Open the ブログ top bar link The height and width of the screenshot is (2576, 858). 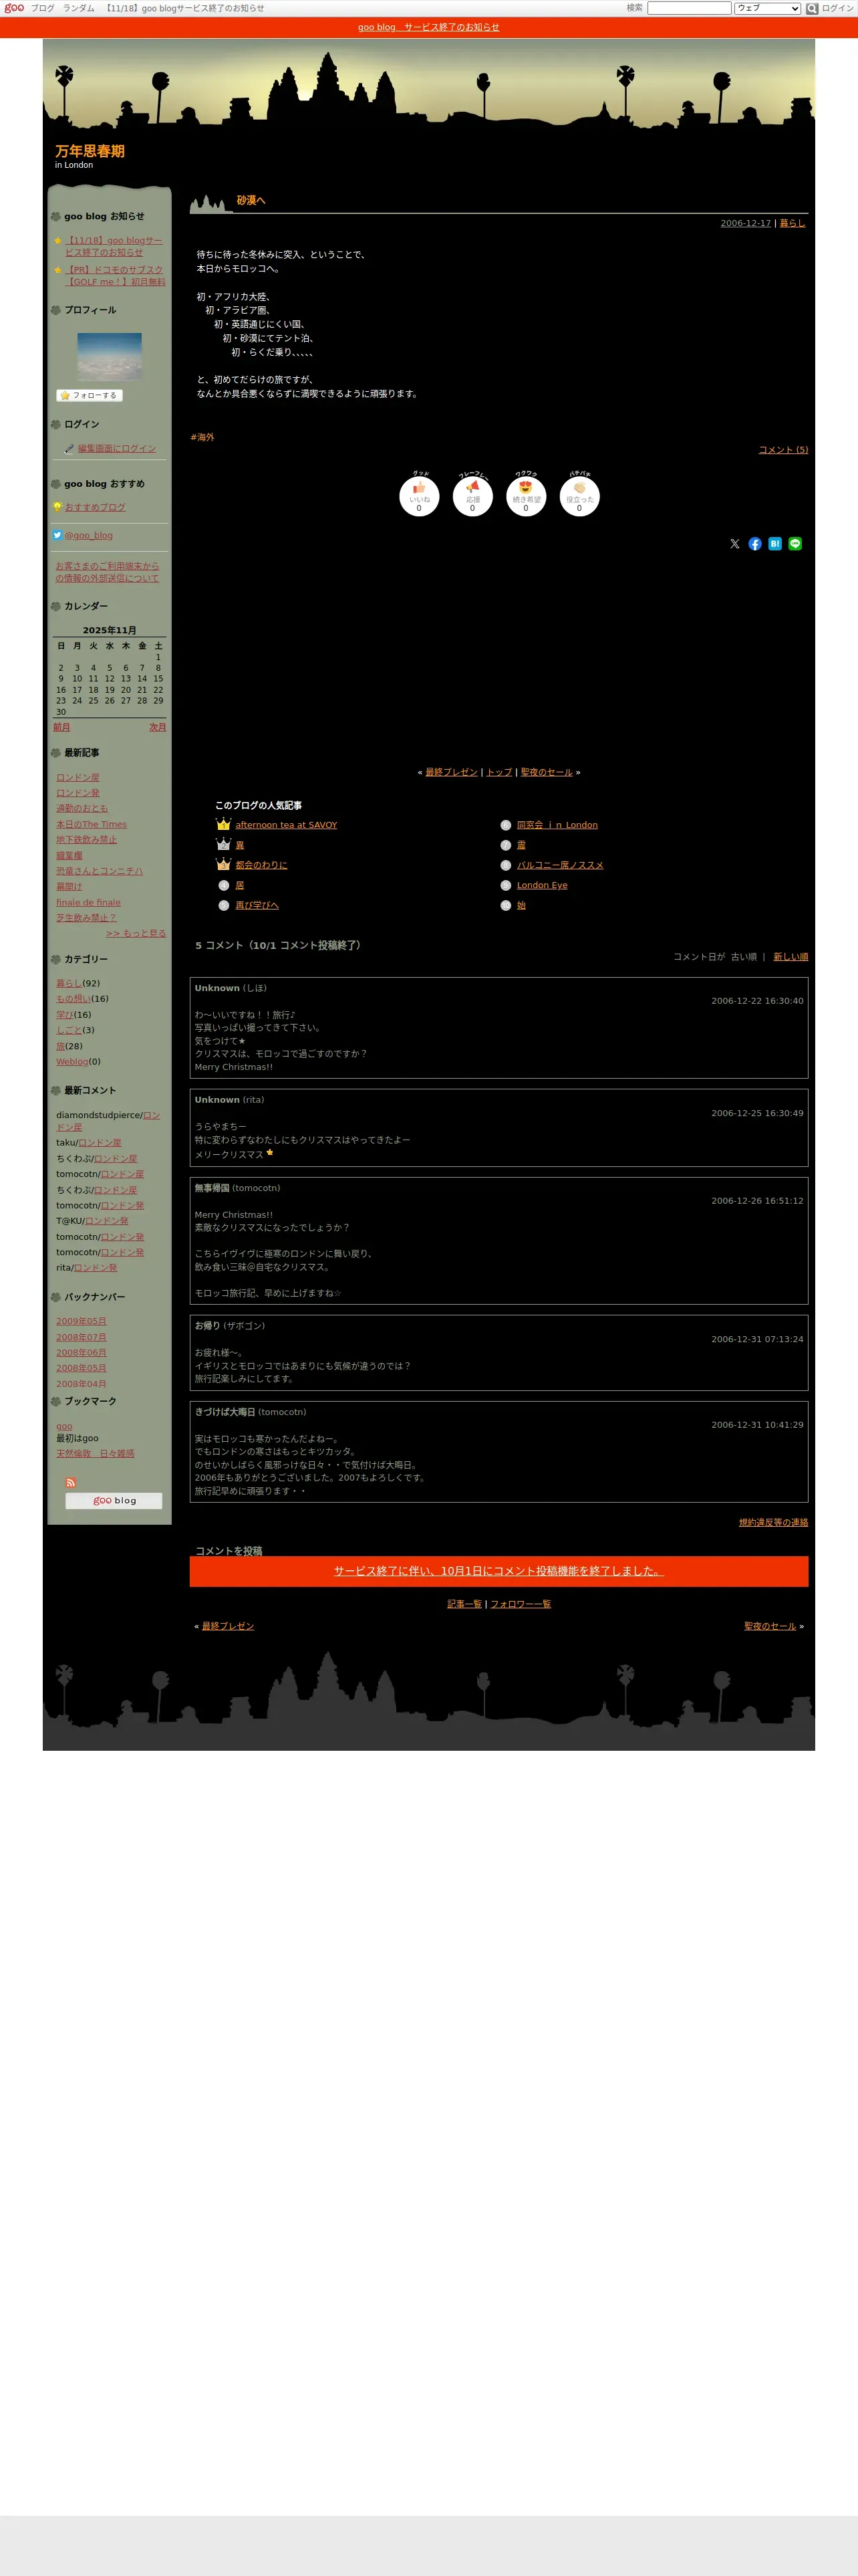pos(43,8)
